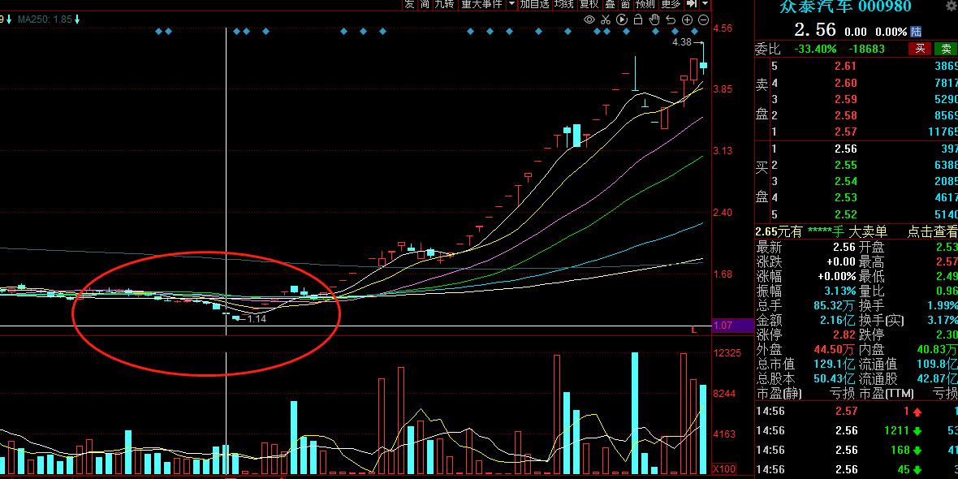958x479 pixels.
Task: Add stock via 加自选 button
Action: tap(534, 4)
